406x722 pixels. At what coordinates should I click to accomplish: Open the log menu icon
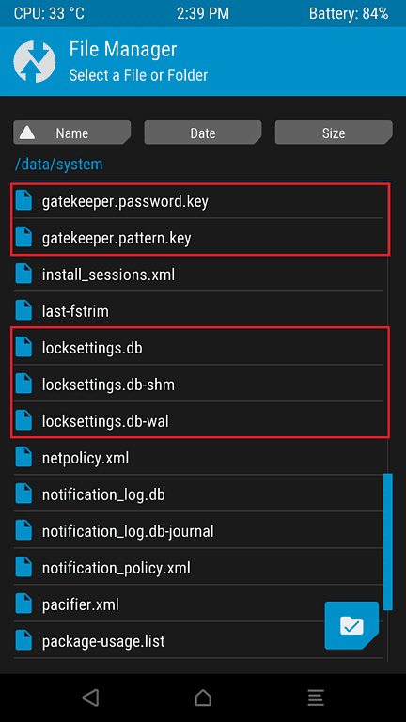coord(316,698)
